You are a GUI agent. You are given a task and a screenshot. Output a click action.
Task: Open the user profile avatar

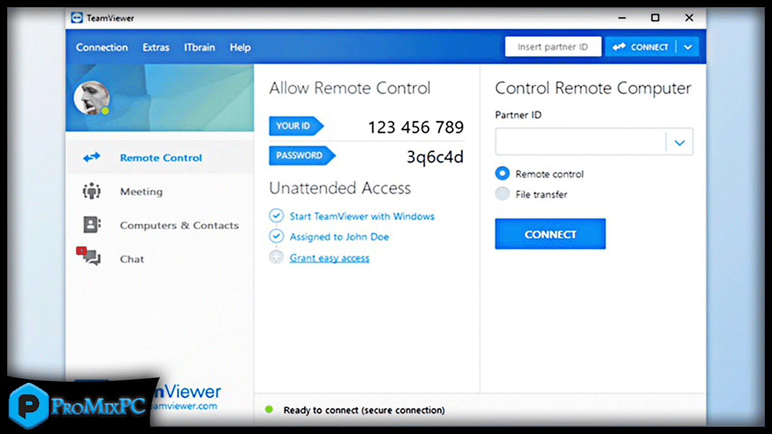(91, 98)
